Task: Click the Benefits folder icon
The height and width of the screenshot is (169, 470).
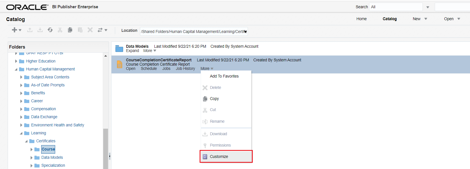Action: (x=27, y=93)
